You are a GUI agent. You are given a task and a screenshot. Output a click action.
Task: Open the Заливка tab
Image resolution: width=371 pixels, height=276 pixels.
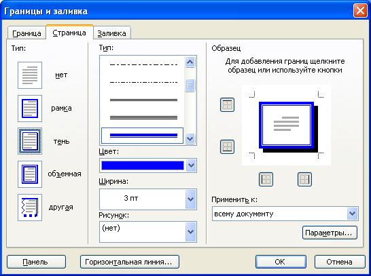[111, 33]
